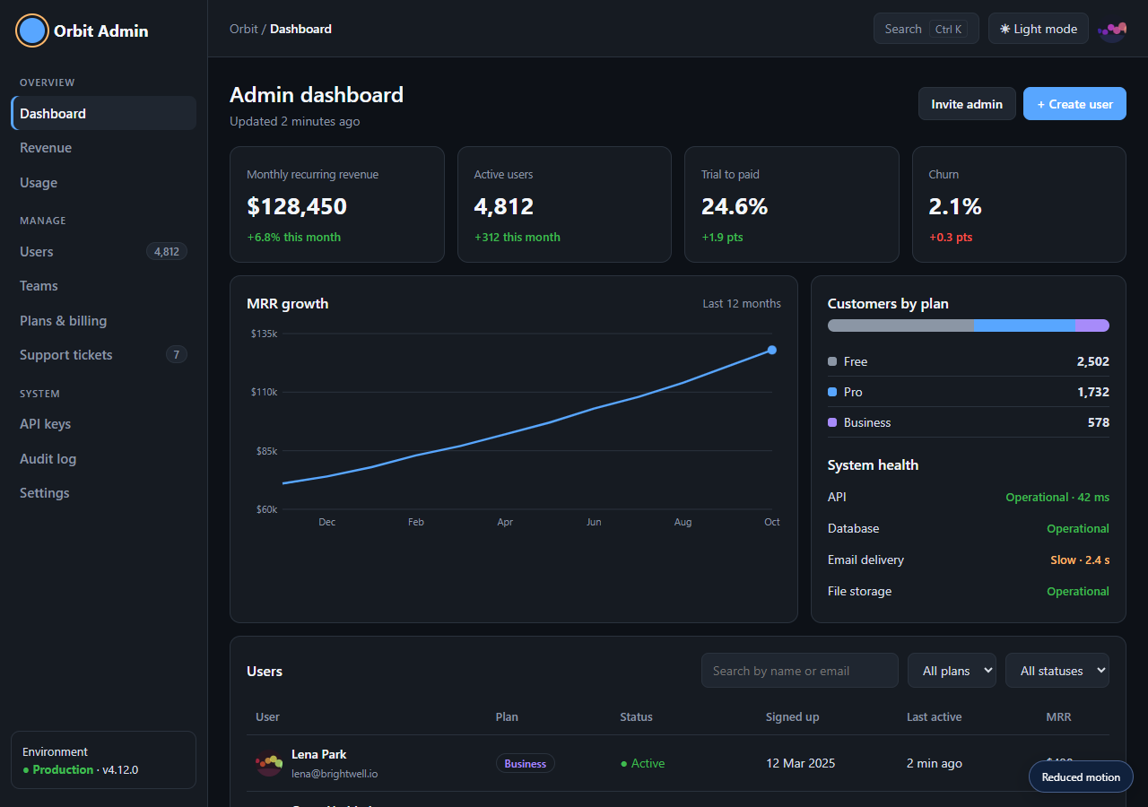Viewport: 1148px width, 807px height.
Task: Click the blue dot beside Pro legend
Action: [x=832, y=392]
